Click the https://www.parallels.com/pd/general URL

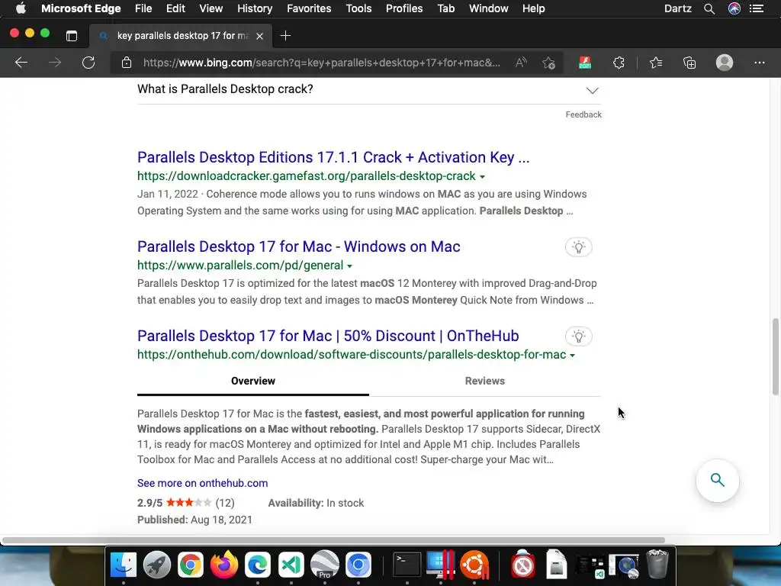(240, 266)
